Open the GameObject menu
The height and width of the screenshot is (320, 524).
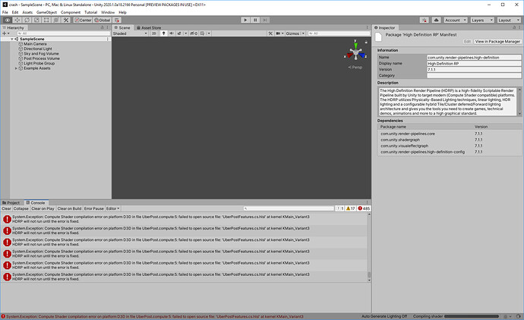click(46, 12)
